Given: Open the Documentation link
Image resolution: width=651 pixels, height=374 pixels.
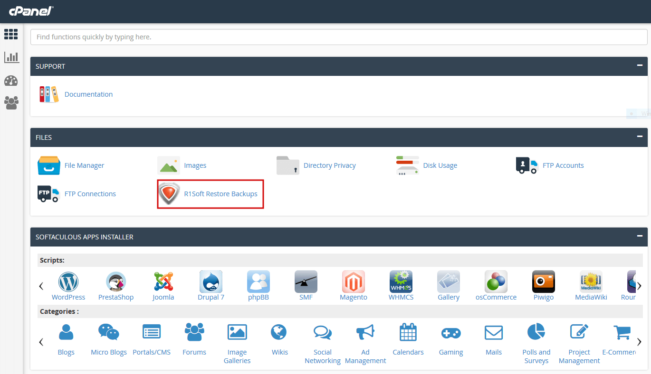Looking at the screenshot, I should pos(88,94).
